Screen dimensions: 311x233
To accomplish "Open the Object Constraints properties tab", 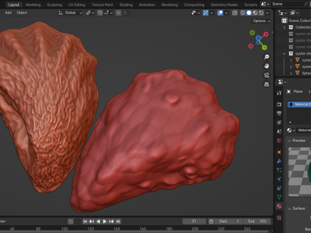I will pos(279,188).
